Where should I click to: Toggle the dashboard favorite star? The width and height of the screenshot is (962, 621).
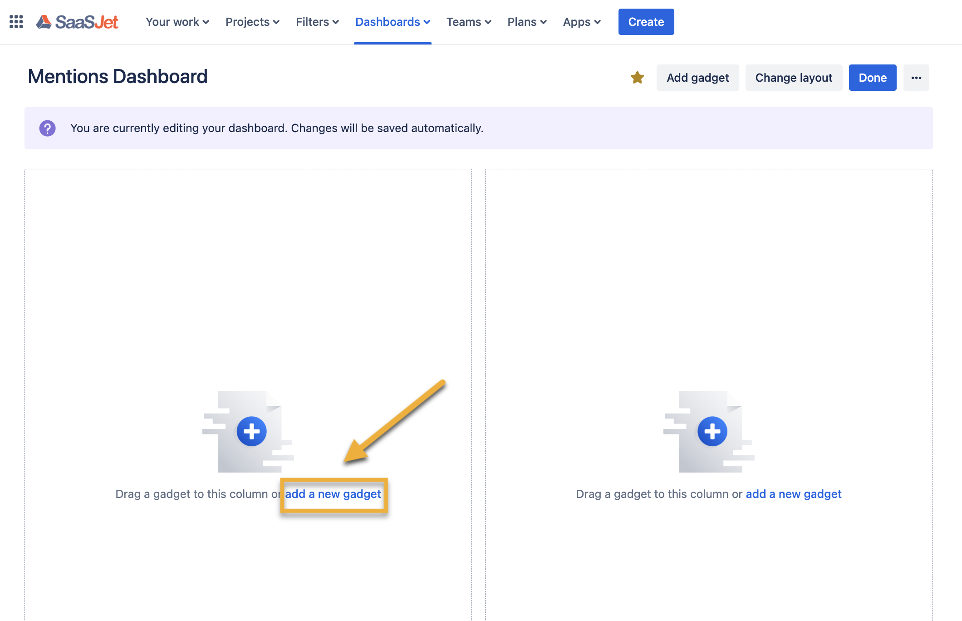pyautogui.click(x=637, y=78)
